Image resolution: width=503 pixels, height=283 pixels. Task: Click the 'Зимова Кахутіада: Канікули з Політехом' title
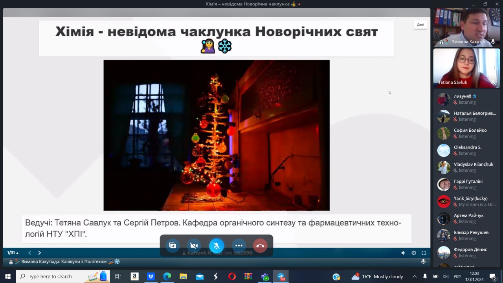pyautogui.click(x=64, y=261)
